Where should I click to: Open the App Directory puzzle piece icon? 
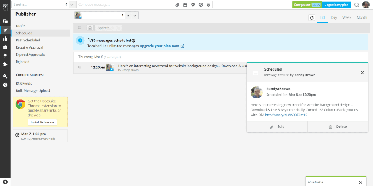(x=5, y=65)
